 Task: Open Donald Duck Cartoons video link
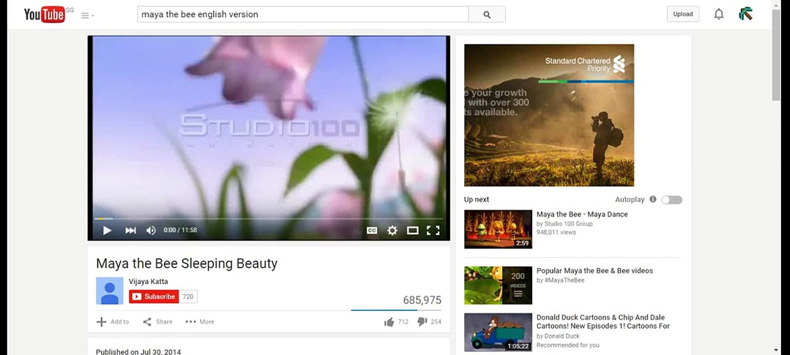[x=603, y=321]
